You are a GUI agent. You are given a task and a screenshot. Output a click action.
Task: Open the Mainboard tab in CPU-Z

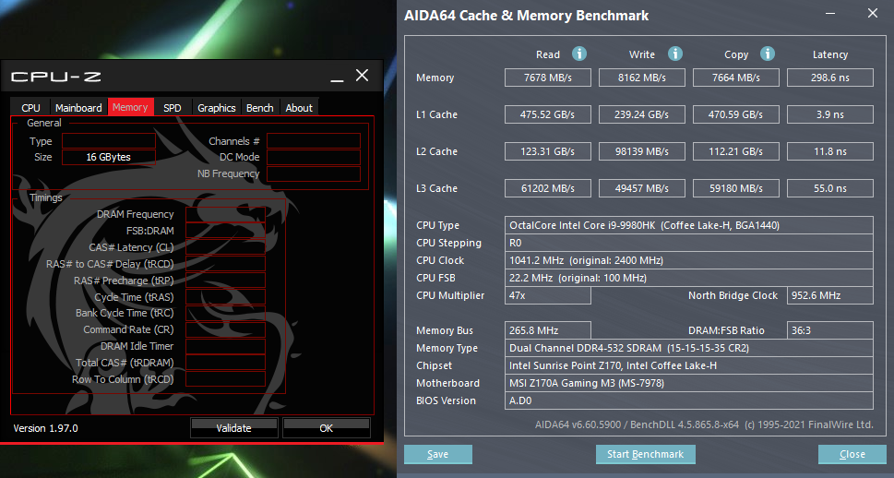(78, 107)
